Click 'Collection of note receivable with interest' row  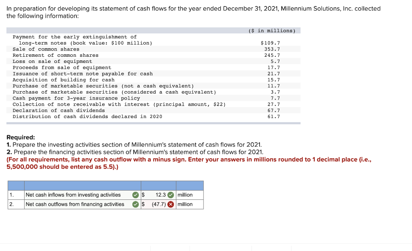coord(119,104)
